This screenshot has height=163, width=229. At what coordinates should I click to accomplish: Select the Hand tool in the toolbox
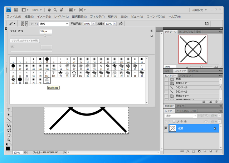point(9,135)
